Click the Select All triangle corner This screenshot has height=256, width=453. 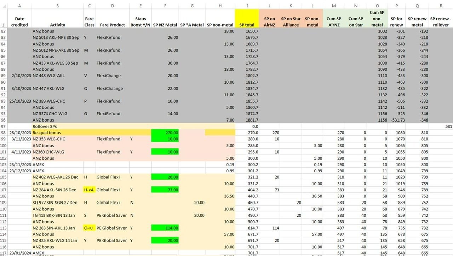click(4, 6)
